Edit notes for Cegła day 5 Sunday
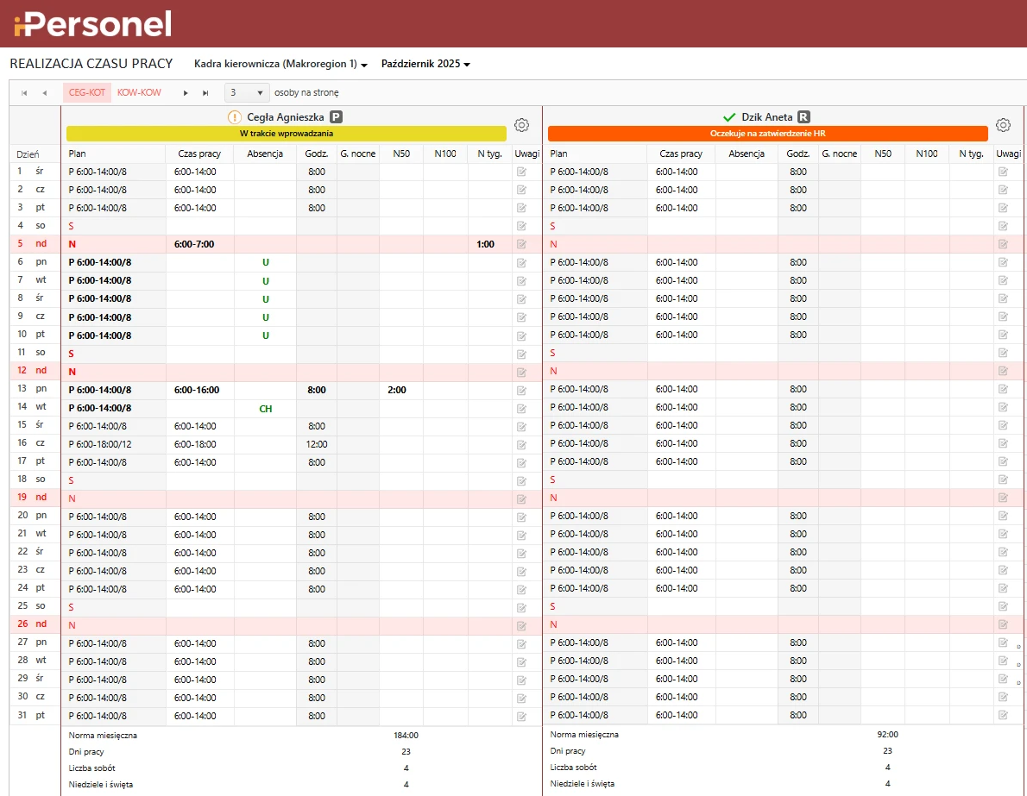Viewport: 1027px width, 796px height. pyautogui.click(x=521, y=244)
